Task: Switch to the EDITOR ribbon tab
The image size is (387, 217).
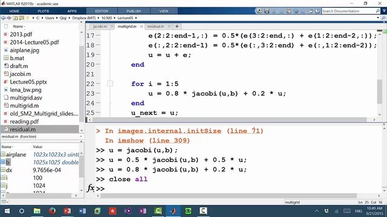Action: tap(102, 11)
